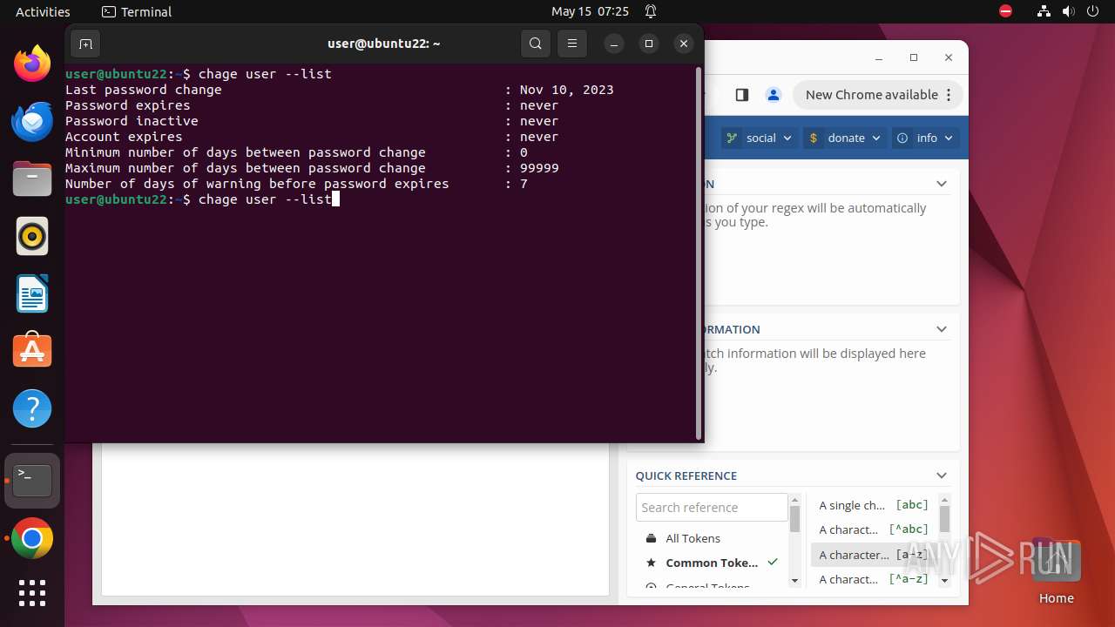Viewport: 1115px width, 627px height.
Task: Click the terminal vertical scrollbar
Action: [699, 253]
